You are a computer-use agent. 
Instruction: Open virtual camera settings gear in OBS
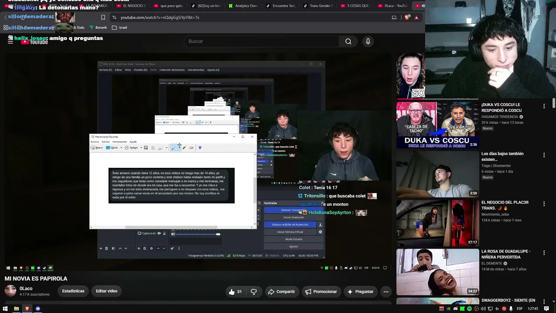(x=321, y=232)
